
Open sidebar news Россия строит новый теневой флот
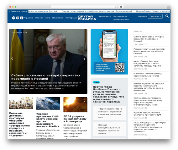pos(149,51)
